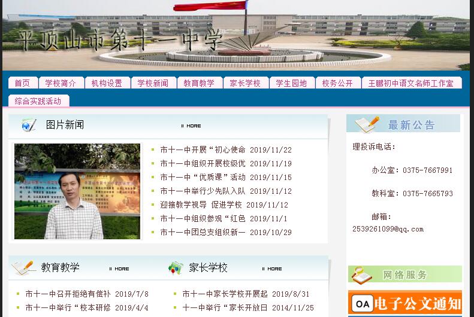This screenshot has height=317, width=474.
Task: Open 王鹏初中语文名师工作室 tab
Action: pos(412,83)
